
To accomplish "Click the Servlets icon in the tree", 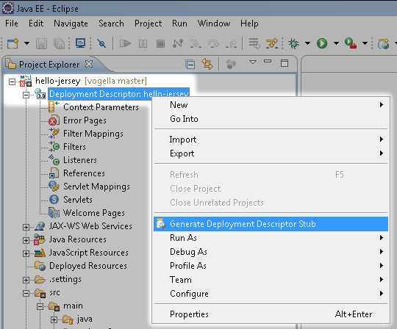I will pos(54,200).
